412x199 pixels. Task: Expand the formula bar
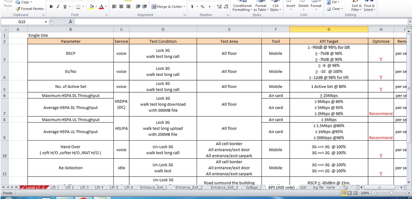tap(409, 22)
